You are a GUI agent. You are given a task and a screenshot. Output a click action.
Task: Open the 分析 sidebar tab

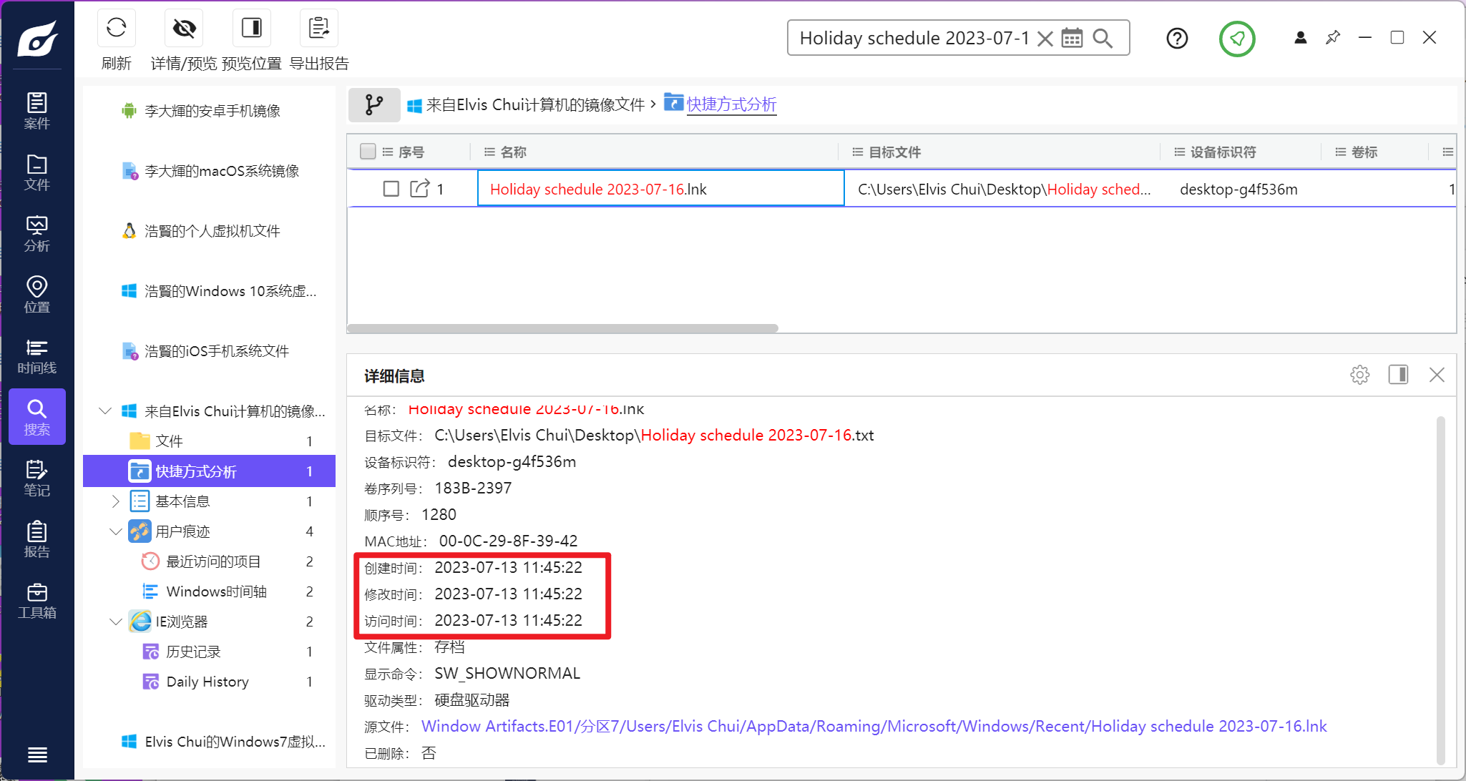37,234
